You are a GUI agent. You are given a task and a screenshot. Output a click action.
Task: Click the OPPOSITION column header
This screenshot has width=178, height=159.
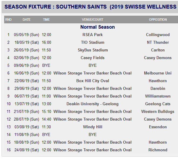(x=158, y=20)
